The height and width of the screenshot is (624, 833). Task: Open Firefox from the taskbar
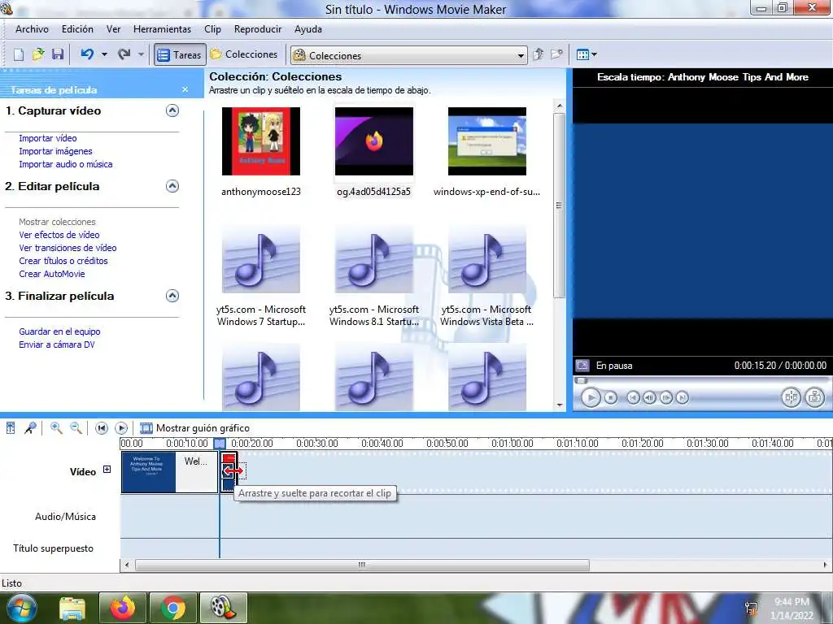123,608
